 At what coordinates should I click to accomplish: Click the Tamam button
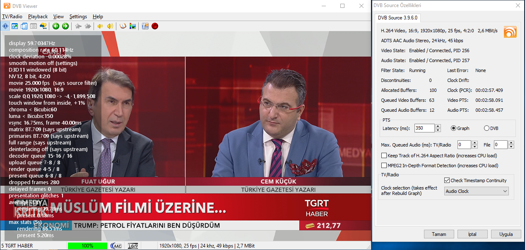tap(439, 234)
